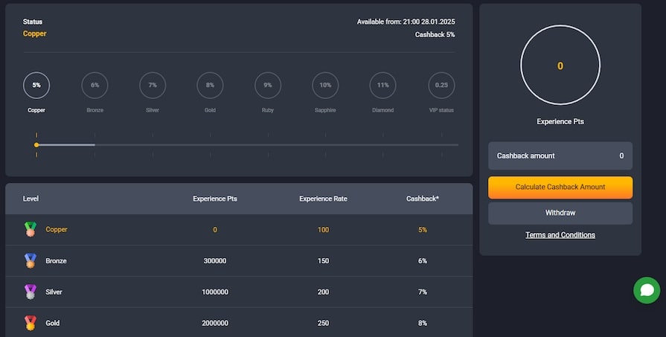Image resolution: width=666 pixels, height=337 pixels.
Task: Click the Diamond 11% level circle
Action: (x=382, y=86)
